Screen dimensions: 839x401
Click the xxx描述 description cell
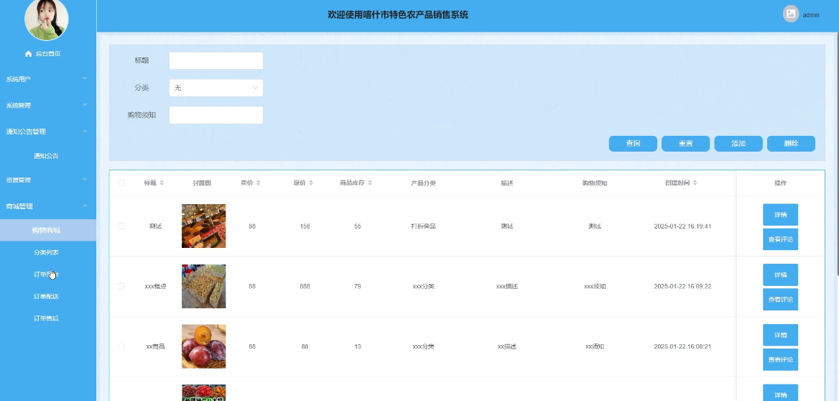506,287
